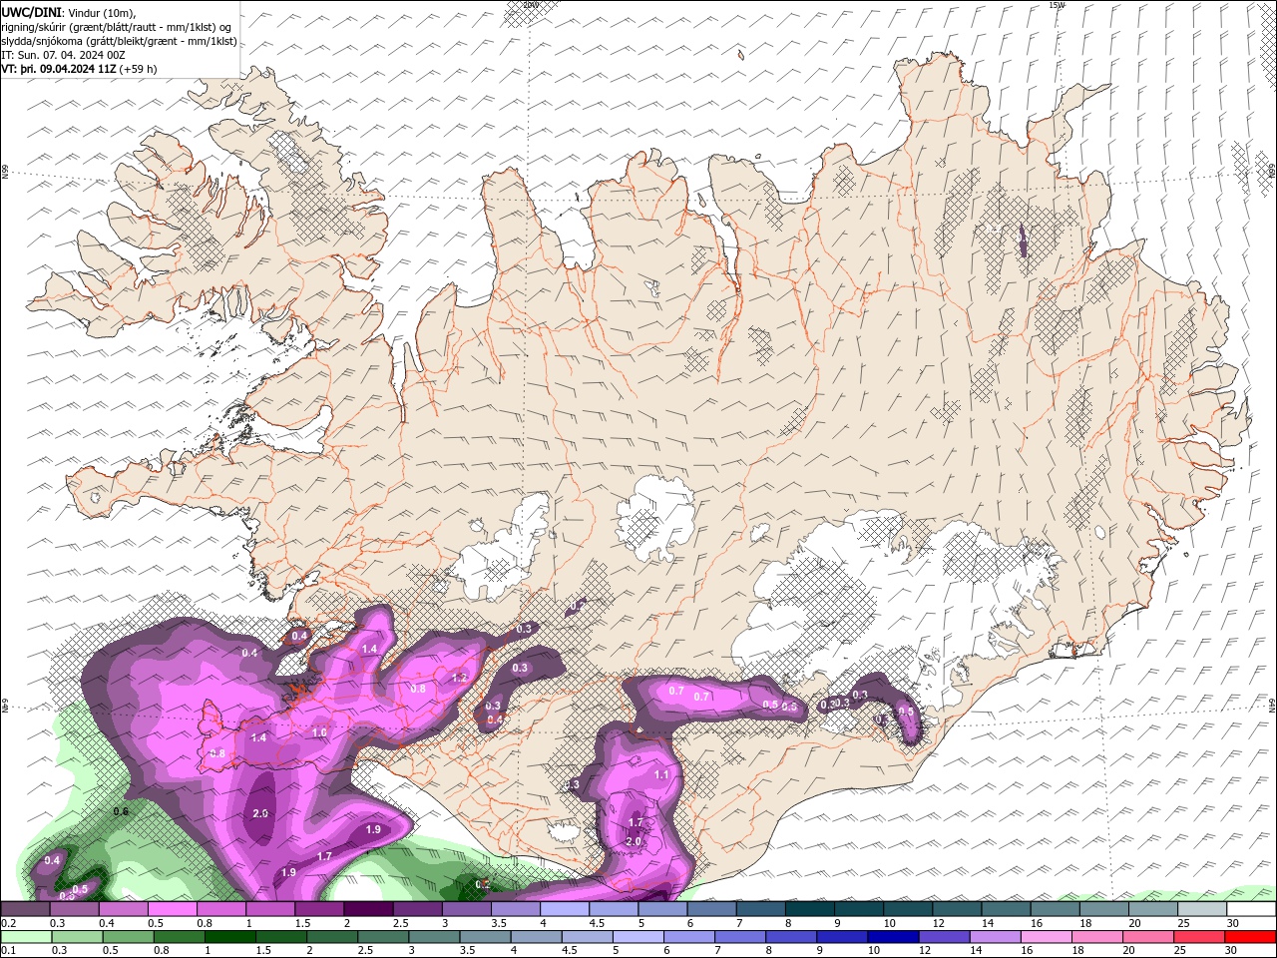Pick the 30 bright red swatch, lower legend
1277x958 pixels.
pos(1249,937)
